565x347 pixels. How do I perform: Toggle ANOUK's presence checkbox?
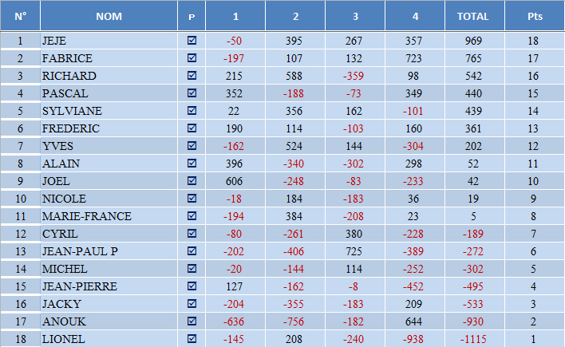coord(192,321)
